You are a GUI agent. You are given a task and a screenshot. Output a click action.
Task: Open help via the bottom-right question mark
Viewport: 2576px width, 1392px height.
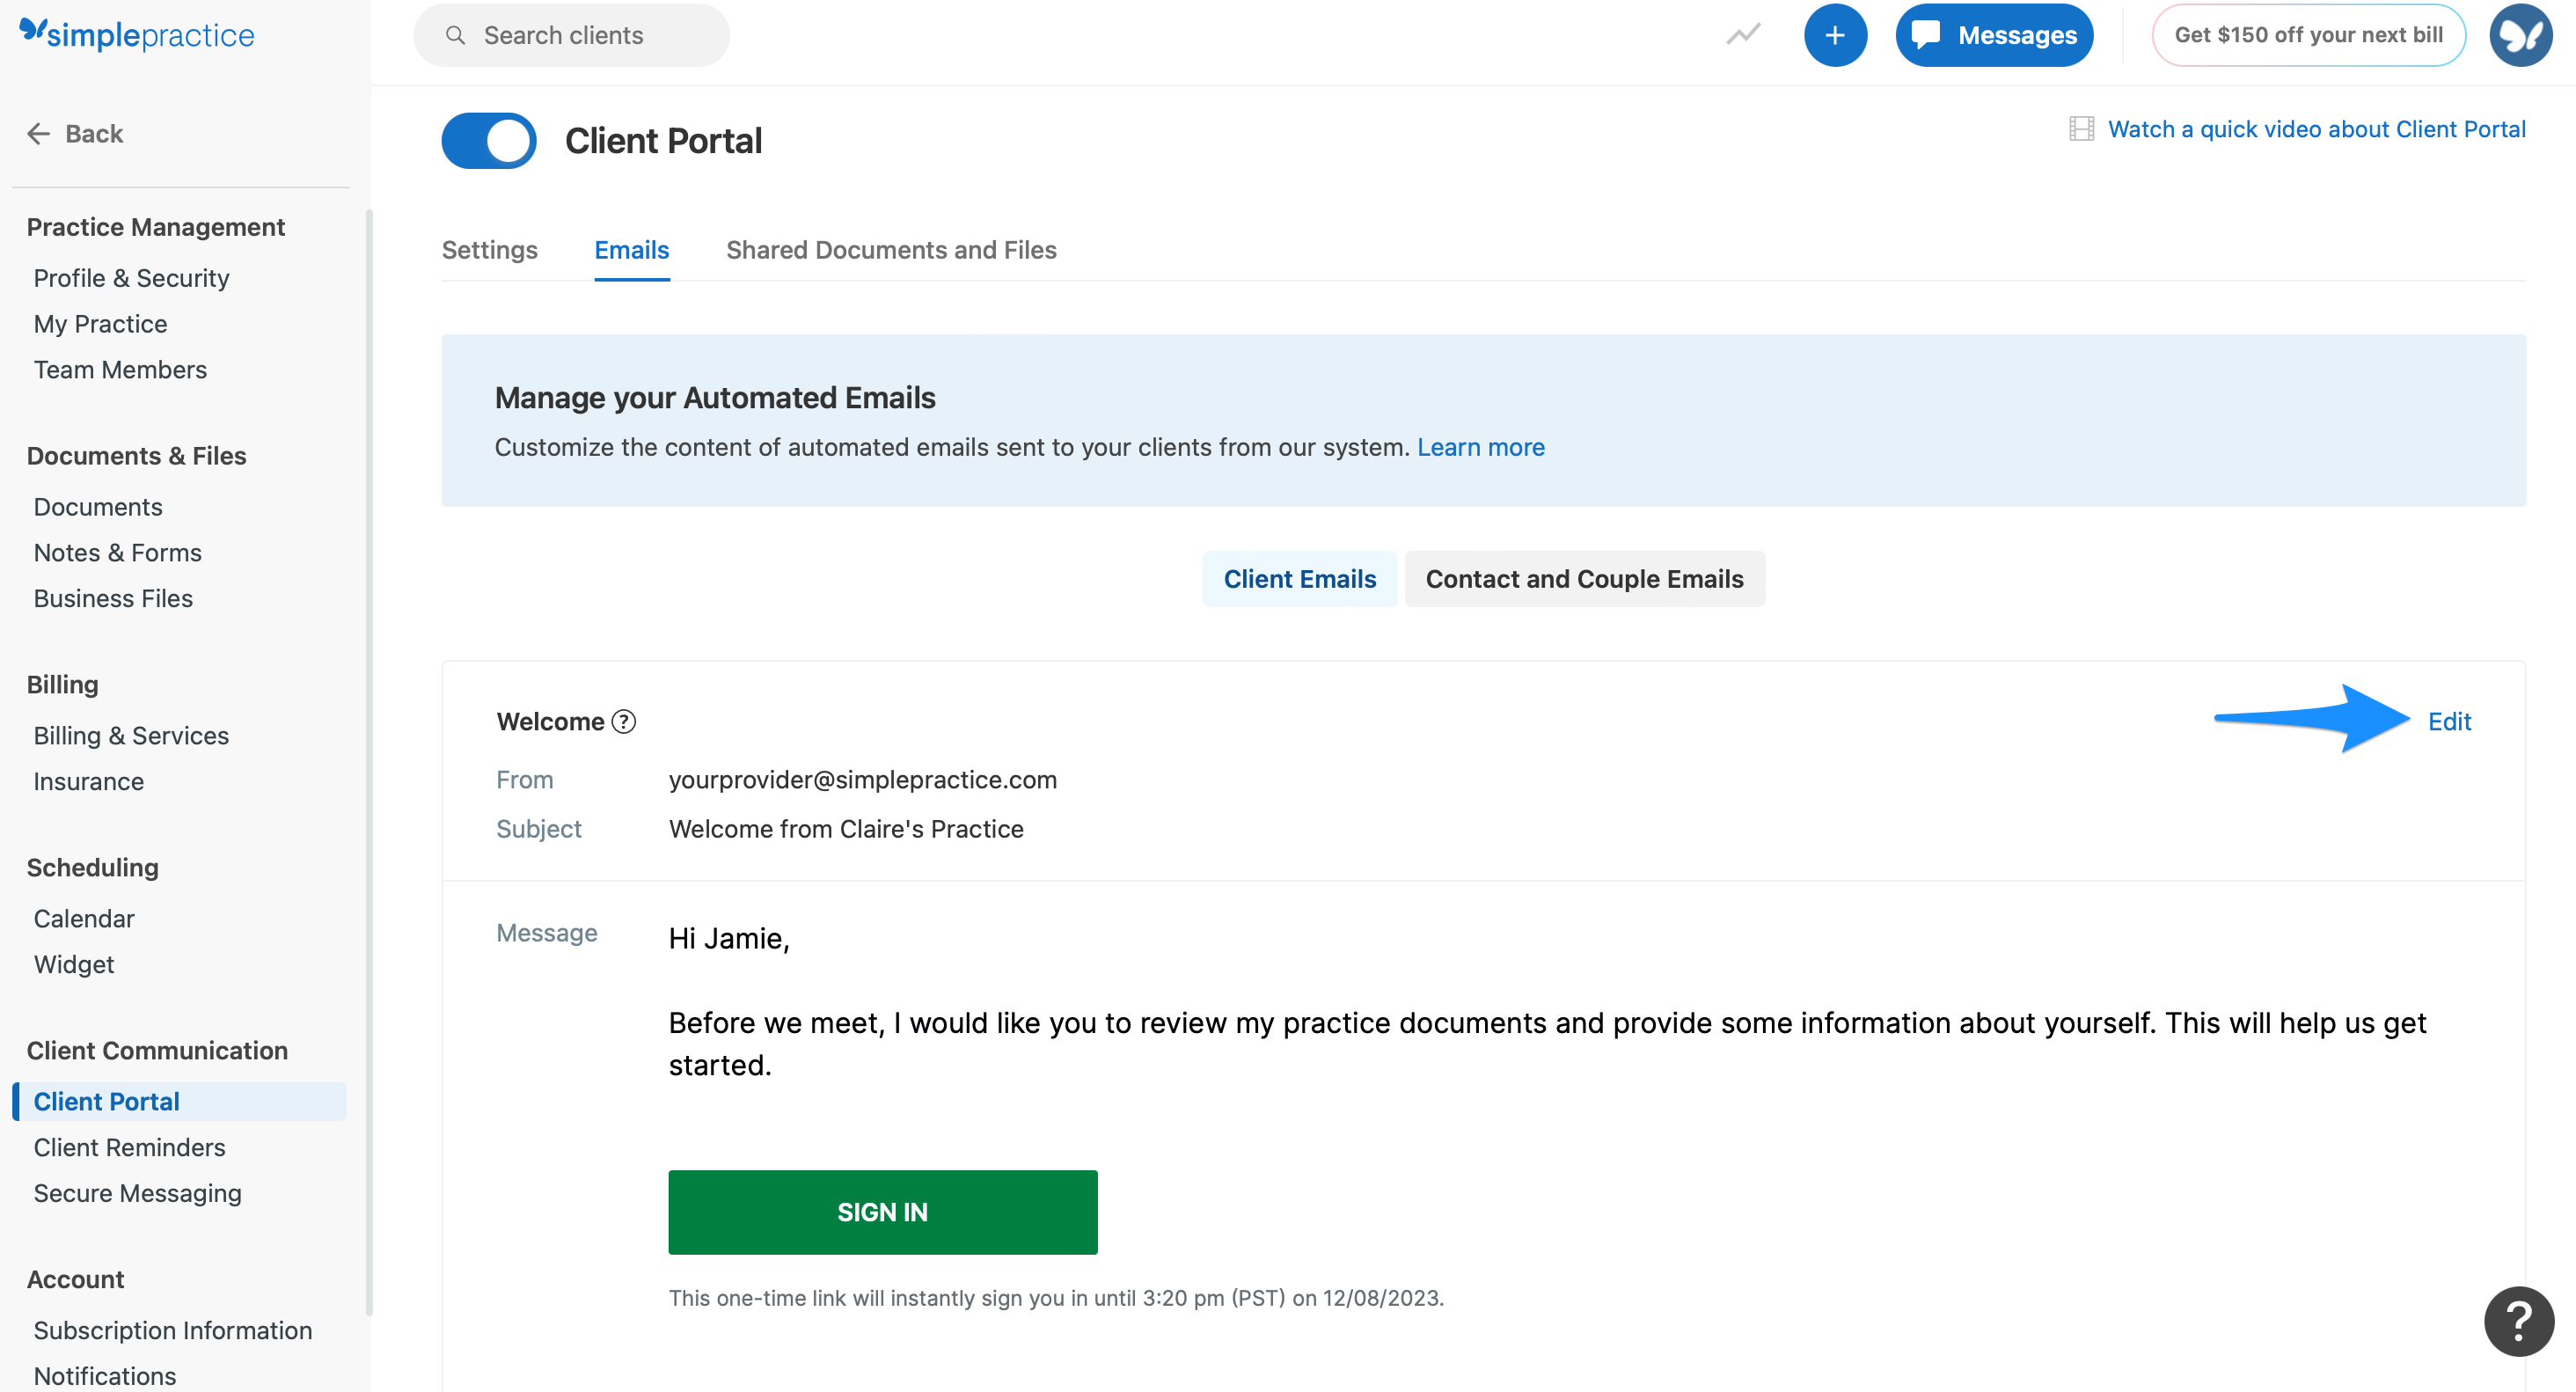(2517, 1321)
